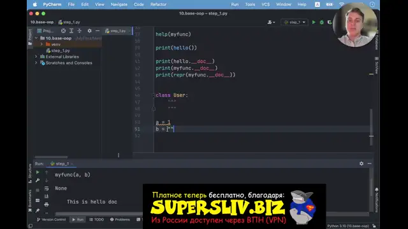The width and height of the screenshot is (408, 229).
Task: Open the step_1 run configuration dropdown
Action: tap(295, 22)
